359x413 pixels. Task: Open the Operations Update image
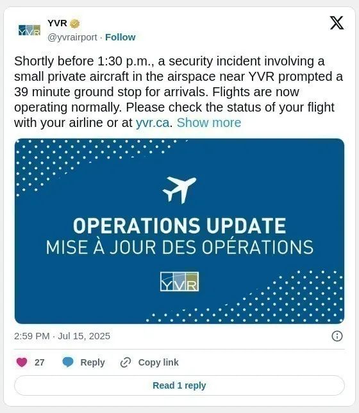click(x=180, y=231)
